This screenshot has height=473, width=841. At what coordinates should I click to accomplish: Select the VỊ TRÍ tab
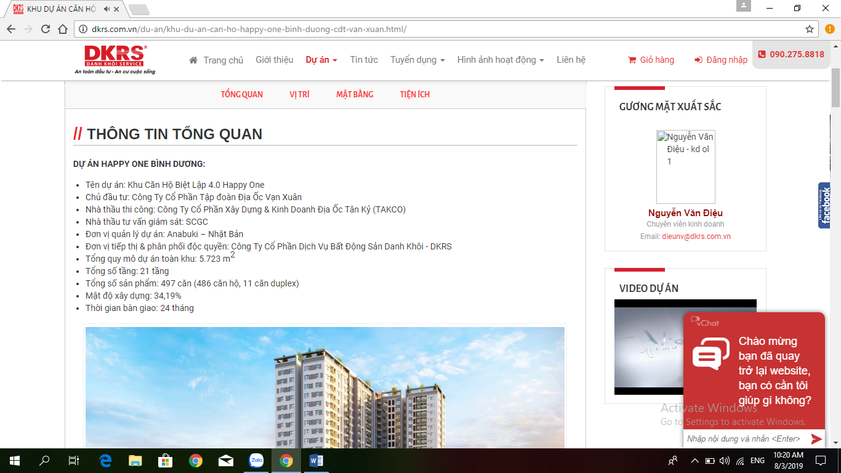300,94
